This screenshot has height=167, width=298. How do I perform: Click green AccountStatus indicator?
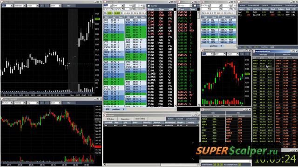[240, 165]
